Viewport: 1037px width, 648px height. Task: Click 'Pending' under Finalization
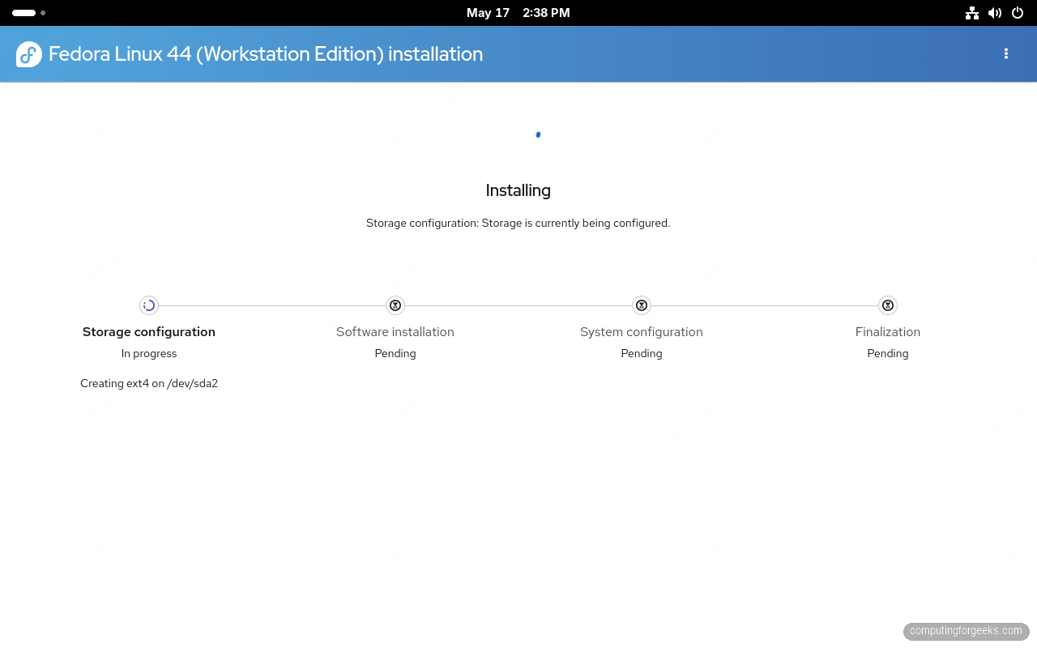(x=888, y=354)
